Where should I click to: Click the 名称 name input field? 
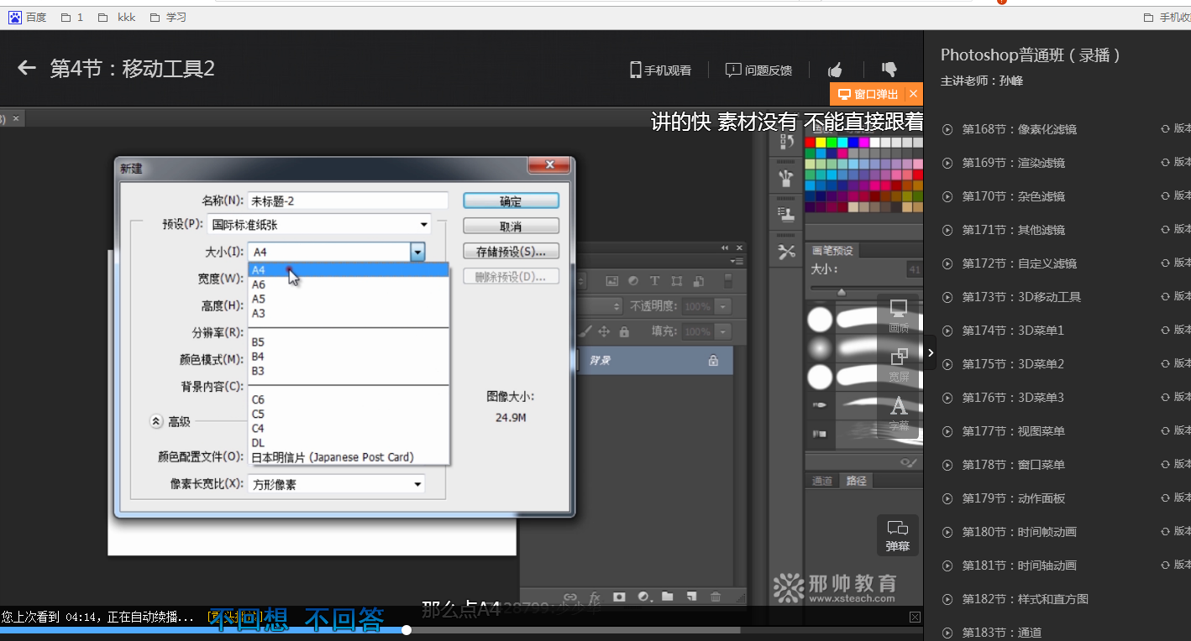[348, 201]
